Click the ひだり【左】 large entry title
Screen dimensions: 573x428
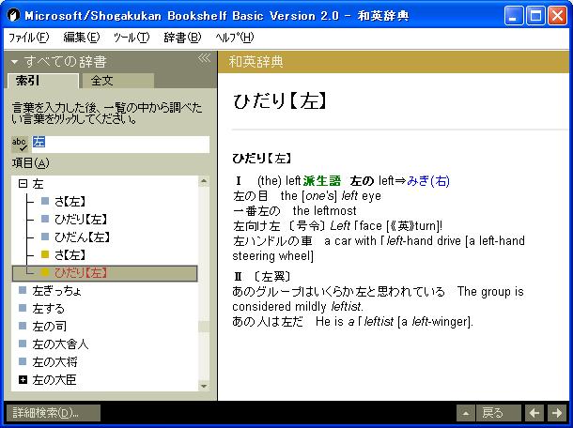[280, 101]
